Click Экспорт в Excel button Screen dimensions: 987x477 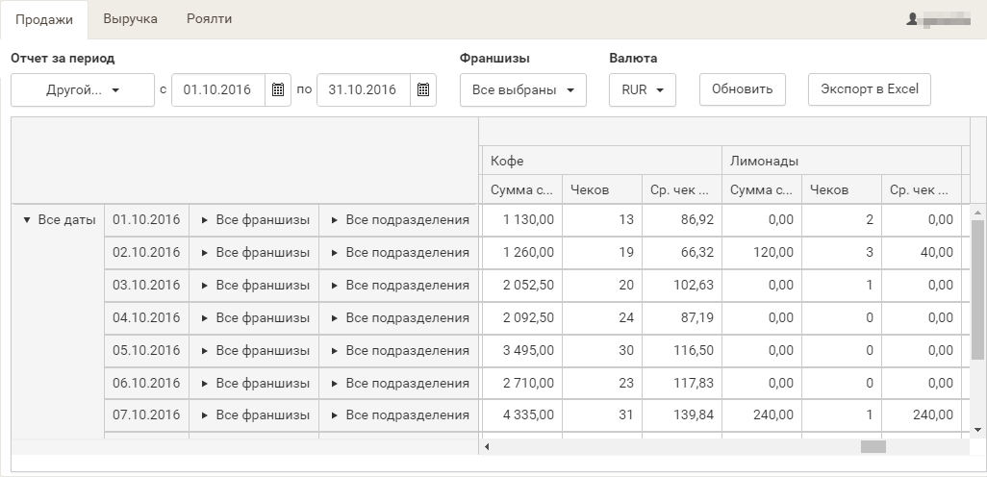coord(869,89)
